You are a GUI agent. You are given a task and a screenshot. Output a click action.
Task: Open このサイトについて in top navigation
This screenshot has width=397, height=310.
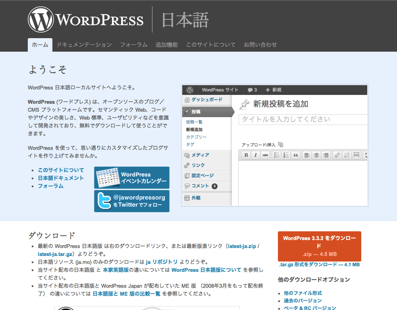pos(211,45)
